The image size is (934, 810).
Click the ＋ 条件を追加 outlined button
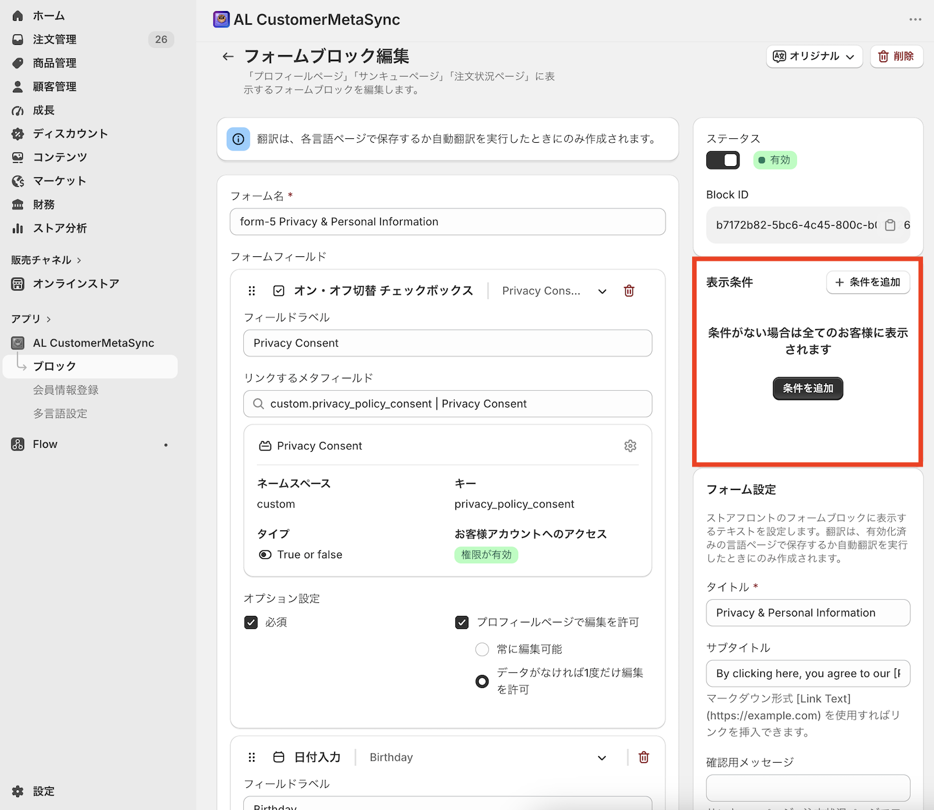point(868,282)
